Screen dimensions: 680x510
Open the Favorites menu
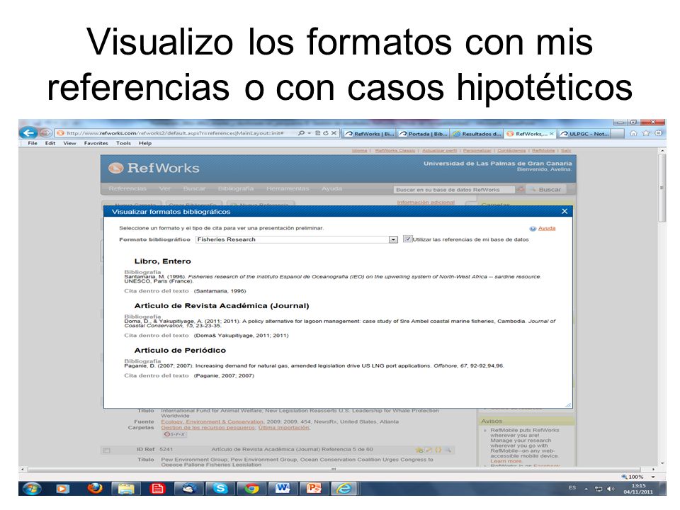tap(96, 143)
